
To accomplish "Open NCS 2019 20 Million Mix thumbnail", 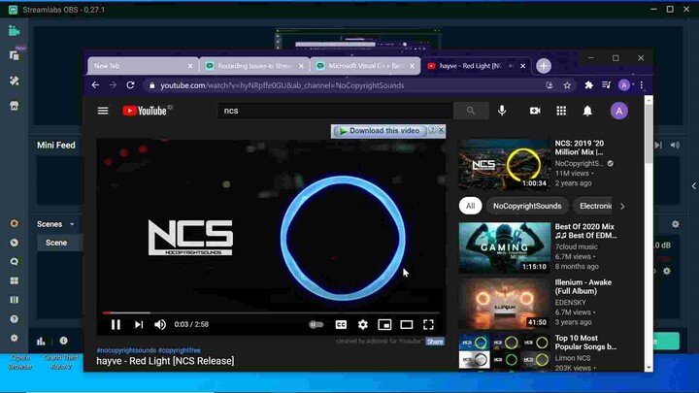I will pyautogui.click(x=505, y=164).
